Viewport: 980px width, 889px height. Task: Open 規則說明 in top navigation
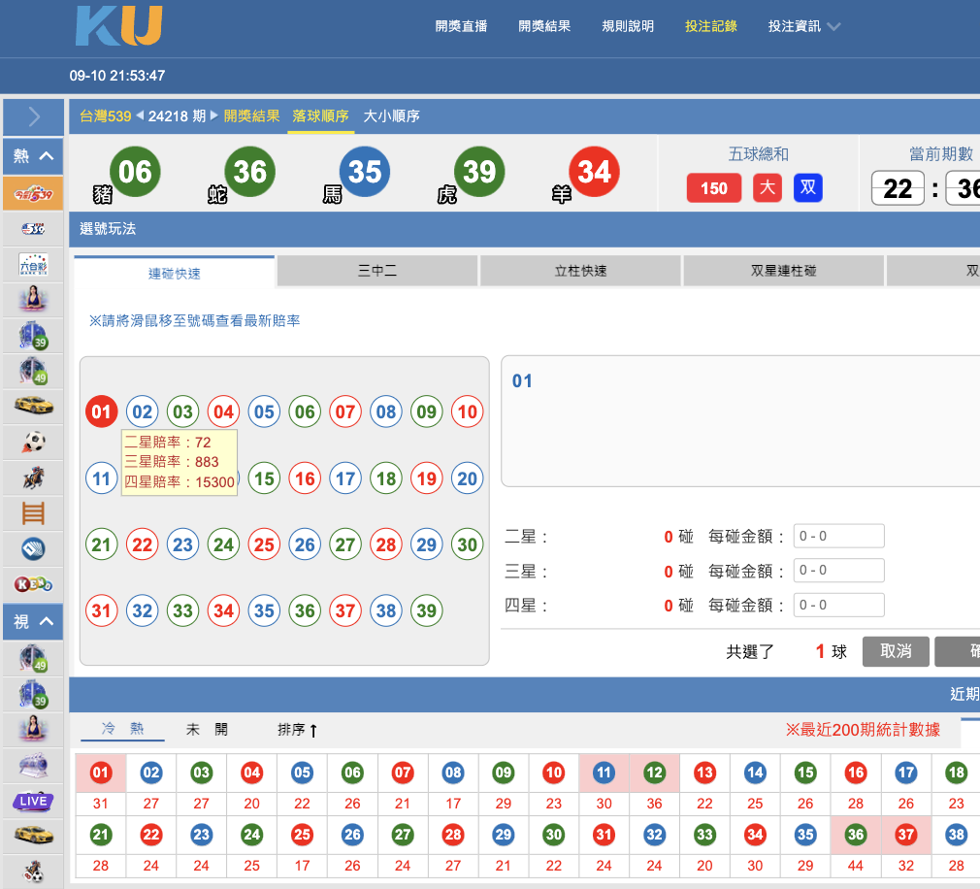(x=628, y=26)
